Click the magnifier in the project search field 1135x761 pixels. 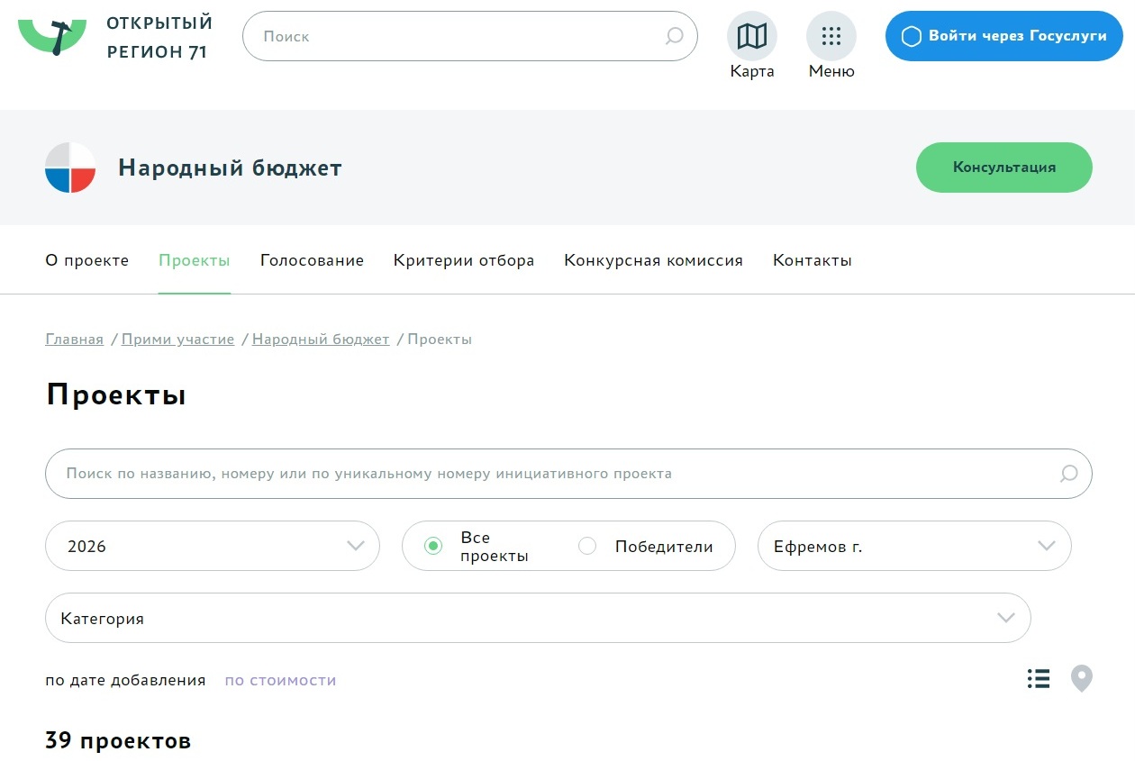[1067, 473]
